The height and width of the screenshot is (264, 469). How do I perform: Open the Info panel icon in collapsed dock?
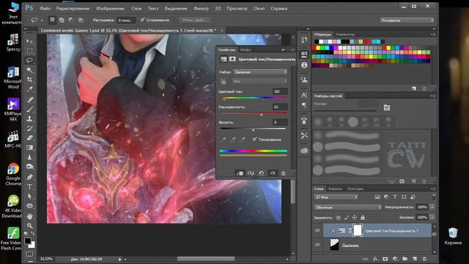point(304,65)
